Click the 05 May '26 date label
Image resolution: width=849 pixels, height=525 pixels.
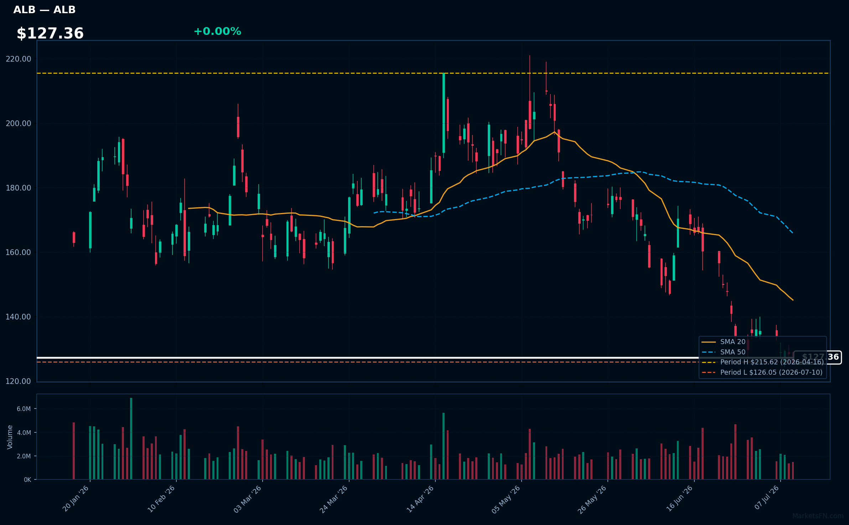pyautogui.click(x=506, y=499)
